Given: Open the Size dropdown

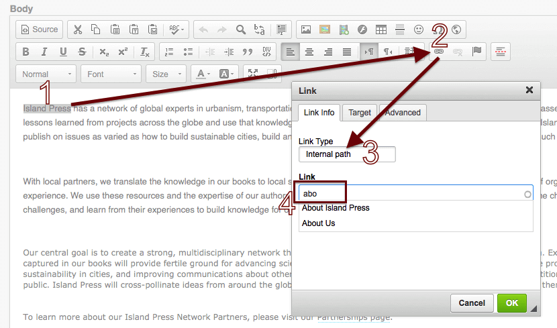Looking at the screenshot, I should (166, 74).
